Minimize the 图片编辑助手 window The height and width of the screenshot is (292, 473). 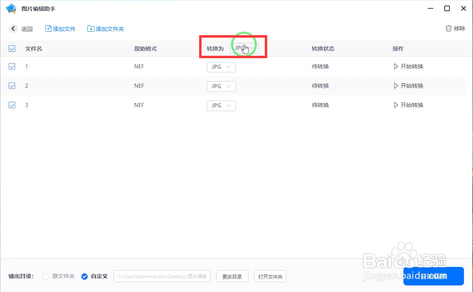click(430, 9)
